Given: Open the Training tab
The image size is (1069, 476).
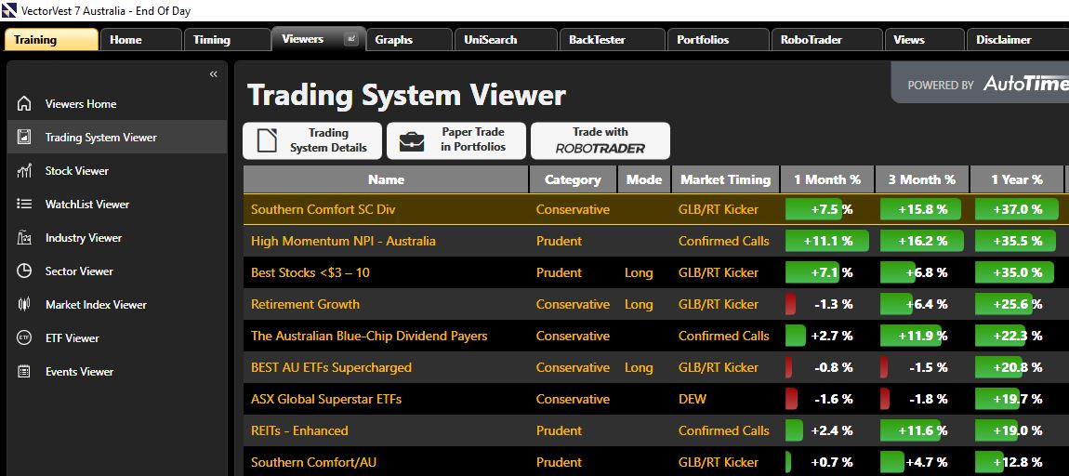Looking at the screenshot, I should [x=51, y=40].
